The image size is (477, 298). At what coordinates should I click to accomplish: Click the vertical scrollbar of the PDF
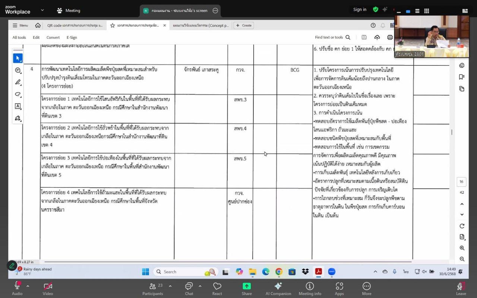click(452, 132)
